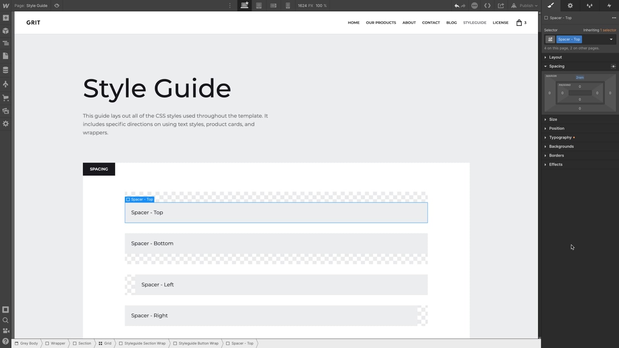Screen dimensions: 619x348
Task: Open the Ecommerce cart panel in sidebar
Action: tap(6, 98)
